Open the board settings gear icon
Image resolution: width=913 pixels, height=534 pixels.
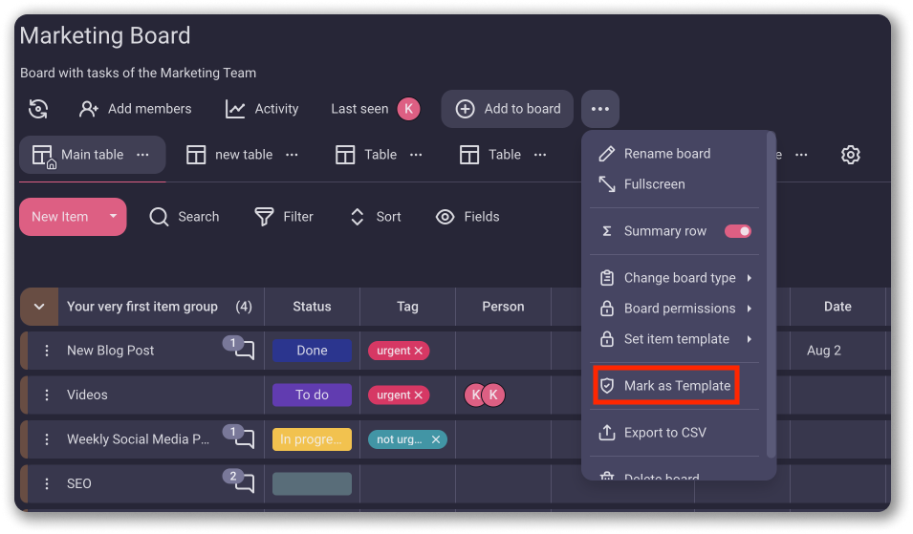click(x=850, y=155)
